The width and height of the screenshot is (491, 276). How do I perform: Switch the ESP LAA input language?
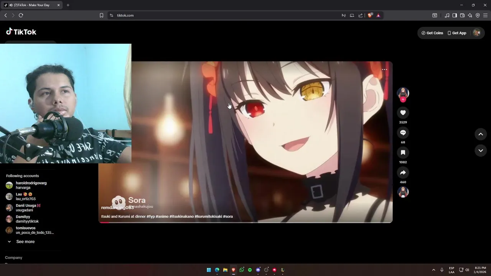pos(451,270)
